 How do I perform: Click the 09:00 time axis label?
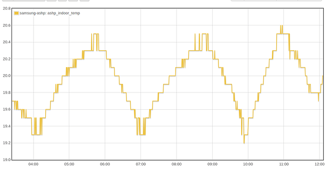[212, 164]
